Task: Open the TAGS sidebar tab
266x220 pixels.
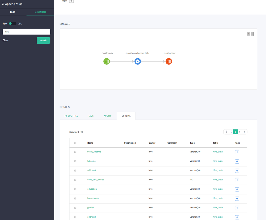Action: (x=13, y=12)
